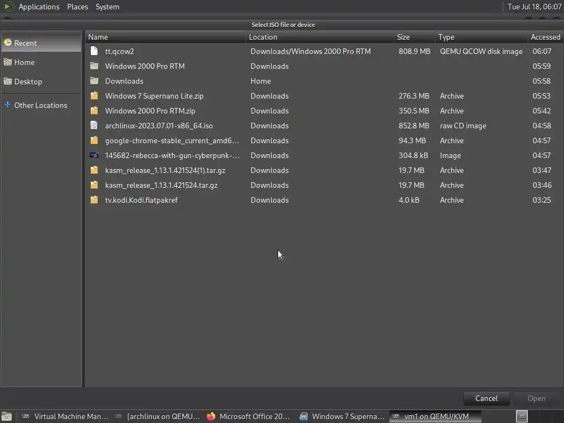Open the Places menu
Screen dimensions: 564x423
pyautogui.click(x=77, y=7)
